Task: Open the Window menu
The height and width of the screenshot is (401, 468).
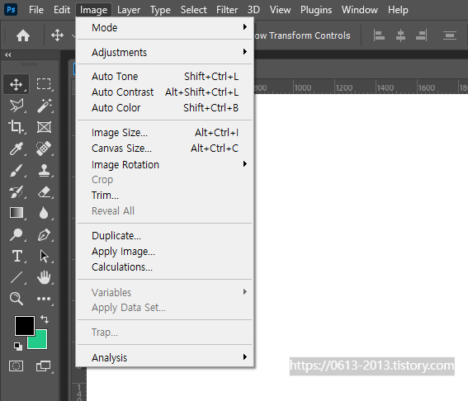Action: (360, 10)
